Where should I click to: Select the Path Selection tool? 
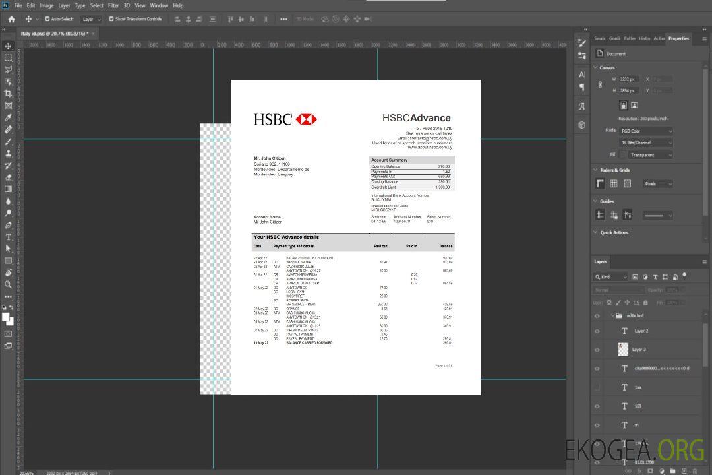pyautogui.click(x=8, y=249)
